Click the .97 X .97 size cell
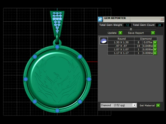 [x=121, y=46]
